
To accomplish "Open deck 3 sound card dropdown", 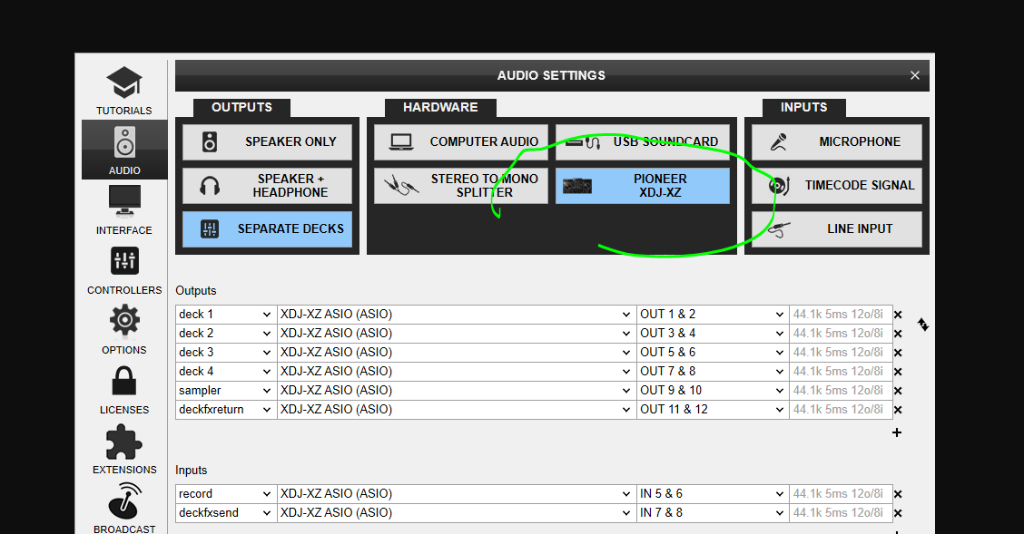I will coord(456,352).
